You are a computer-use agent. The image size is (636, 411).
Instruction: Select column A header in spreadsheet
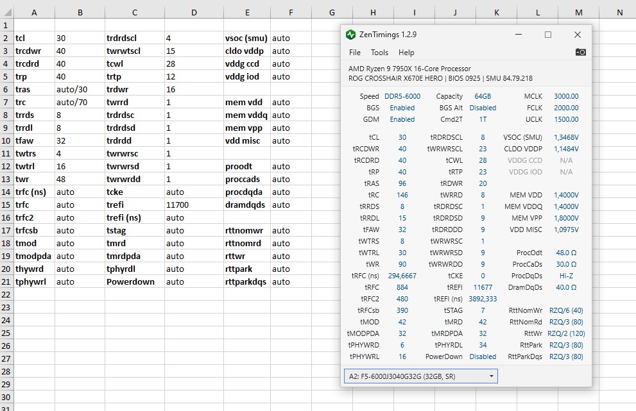(34, 13)
